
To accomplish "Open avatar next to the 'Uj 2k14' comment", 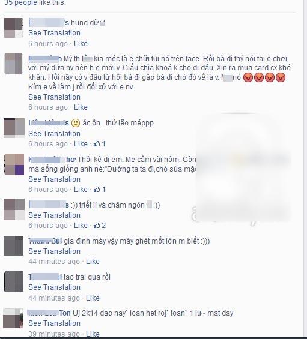I will coord(14,318).
